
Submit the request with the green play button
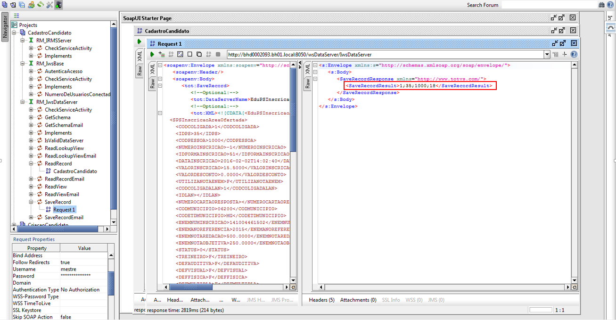click(152, 54)
